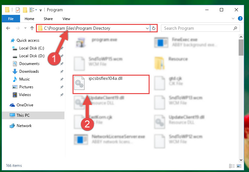
Task: Select the ipcsbsflex104a.dll file
Action: (111, 84)
